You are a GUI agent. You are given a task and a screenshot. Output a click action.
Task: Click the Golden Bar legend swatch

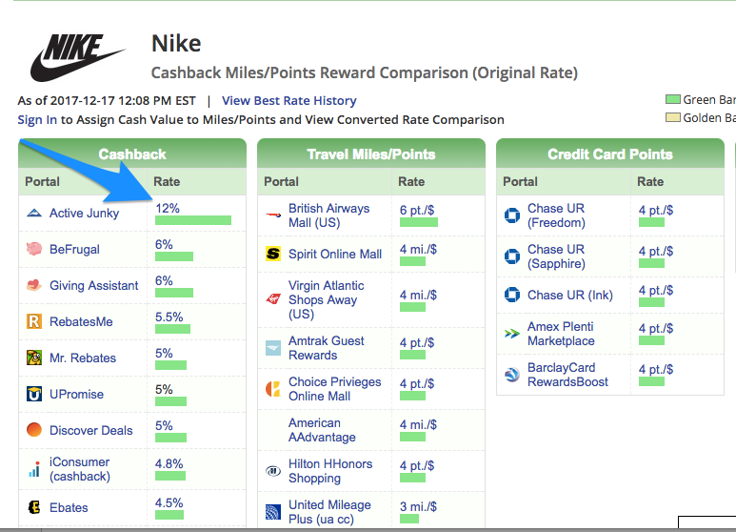coord(673,117)
